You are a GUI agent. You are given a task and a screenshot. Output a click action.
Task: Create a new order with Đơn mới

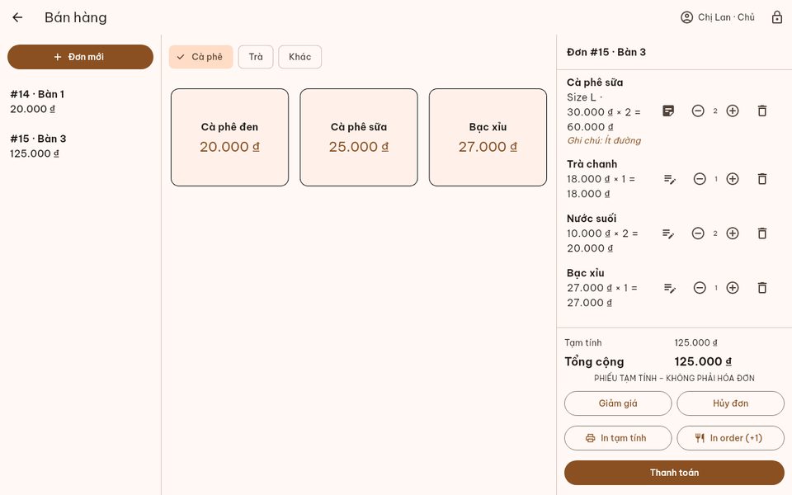[80, 57]
